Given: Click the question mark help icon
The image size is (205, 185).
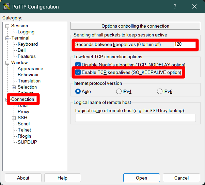Looking at the screenshot, I should click(175, 6).
